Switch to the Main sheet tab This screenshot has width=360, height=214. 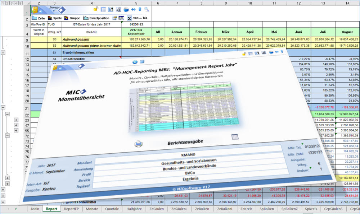[x=35, y=209]
